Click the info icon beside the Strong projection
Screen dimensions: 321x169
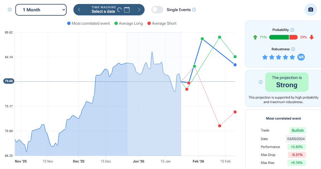pyautogui.click(x=261, y=82)
